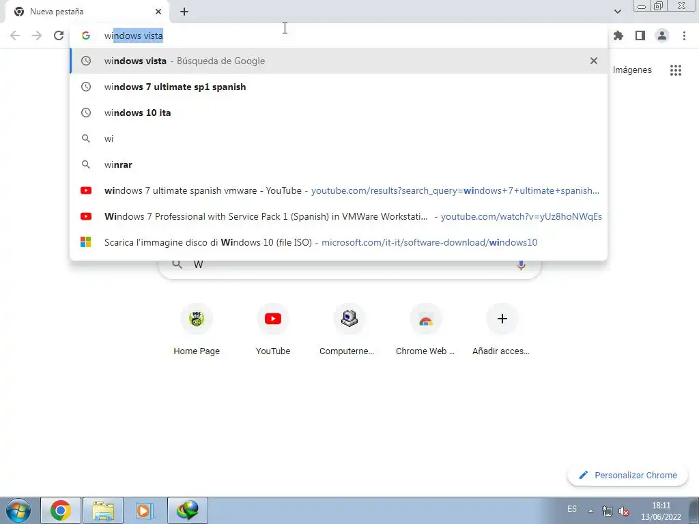699x524 pixels.
Task: Open the profile avatar icon
Action: (662, 35)
